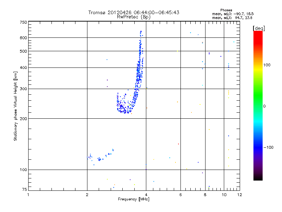The height and width of the screenshot is (212, 282).
Task: Click the 'RwPretec (8p)' subtitle
Action: 134,17
